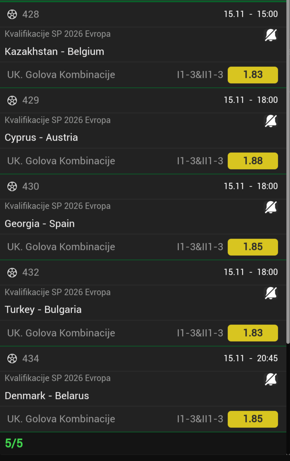Screen dimensions: 290x461
Task: Toggle notification bell for Cyprus - Austria
Action: pos(271,121)
